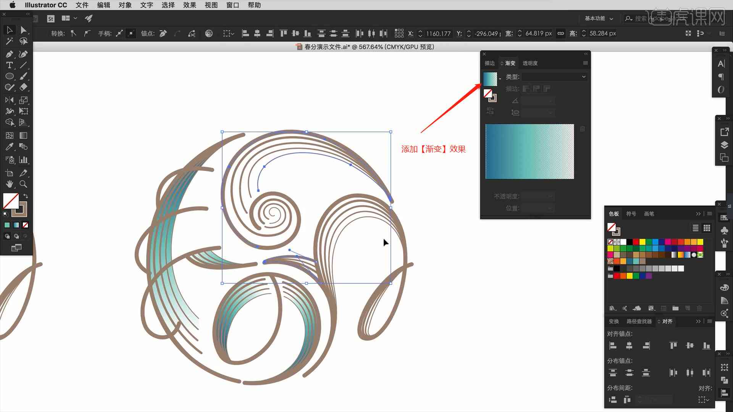
Task: Click the 对齐 panel expander
Action: 698,322
